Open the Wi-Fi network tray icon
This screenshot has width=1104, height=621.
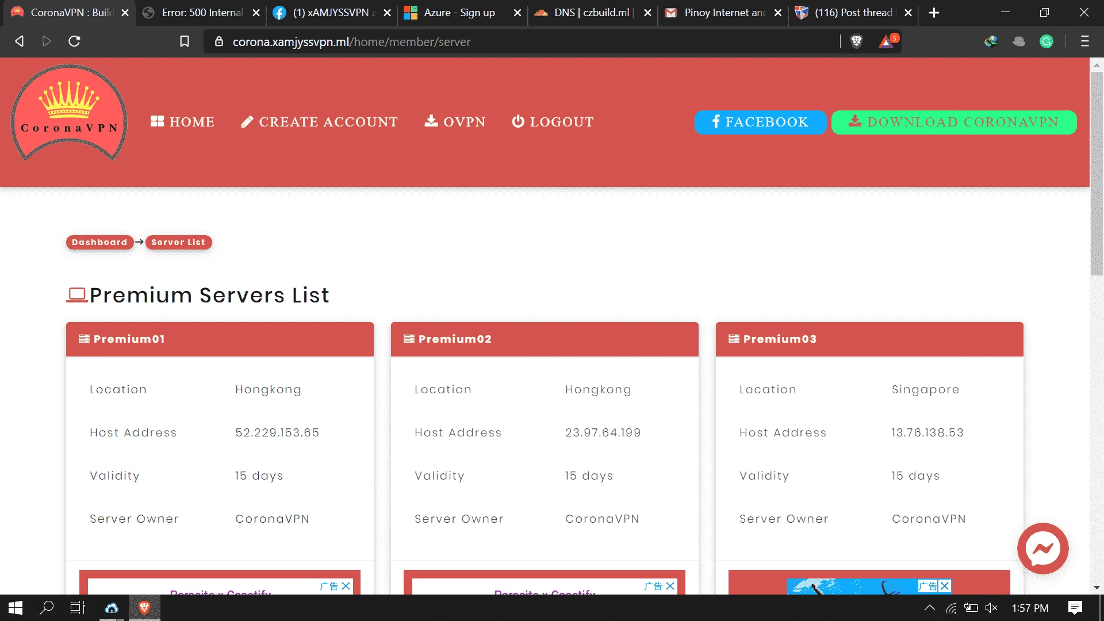[x=951, y=608]
